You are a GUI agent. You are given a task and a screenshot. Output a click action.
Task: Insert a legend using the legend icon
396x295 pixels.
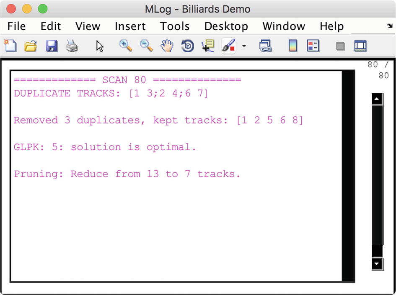(313, 46)
